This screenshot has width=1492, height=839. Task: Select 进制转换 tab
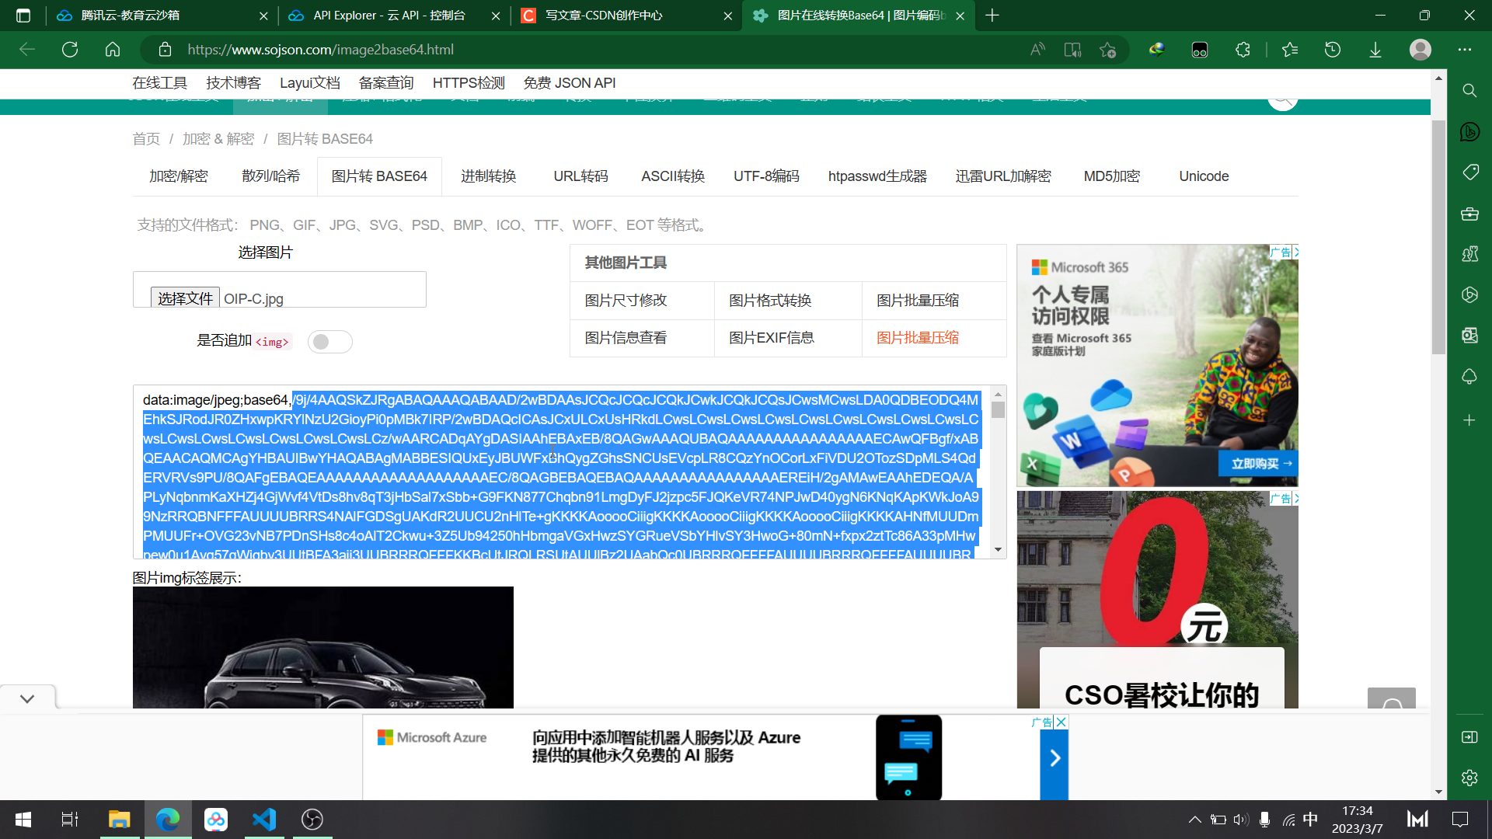point(488,176)
